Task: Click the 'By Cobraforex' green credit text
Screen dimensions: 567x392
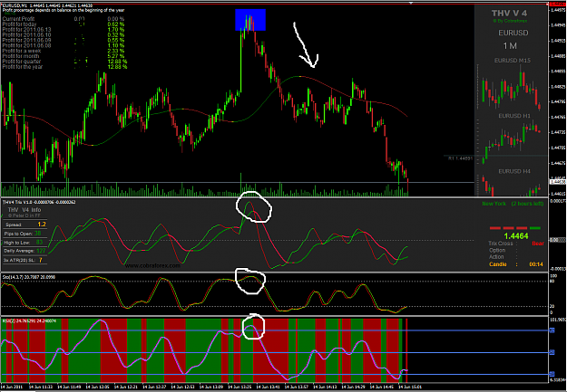Action: point(510,21)
